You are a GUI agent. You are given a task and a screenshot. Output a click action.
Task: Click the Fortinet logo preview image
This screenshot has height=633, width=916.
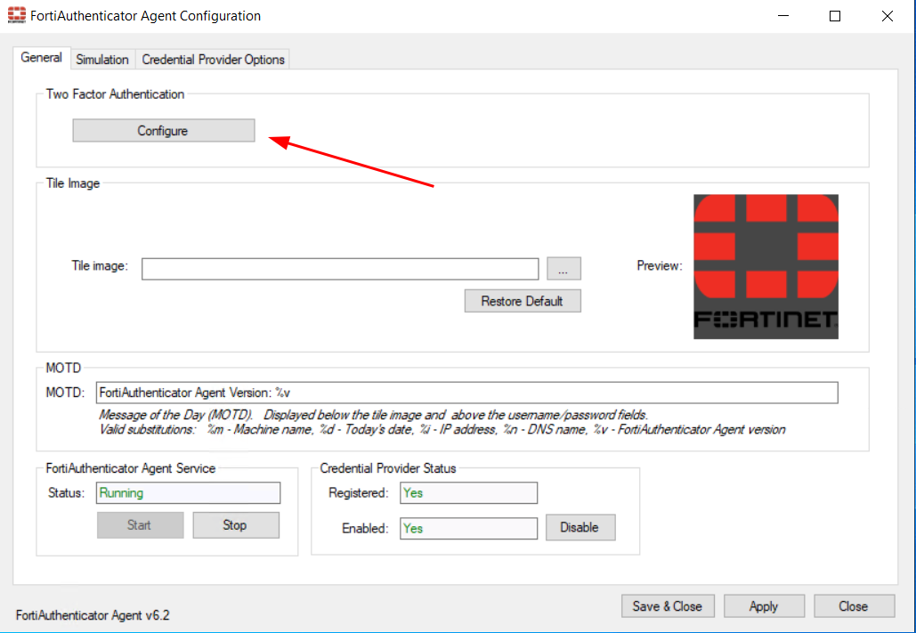coord(766,266)
